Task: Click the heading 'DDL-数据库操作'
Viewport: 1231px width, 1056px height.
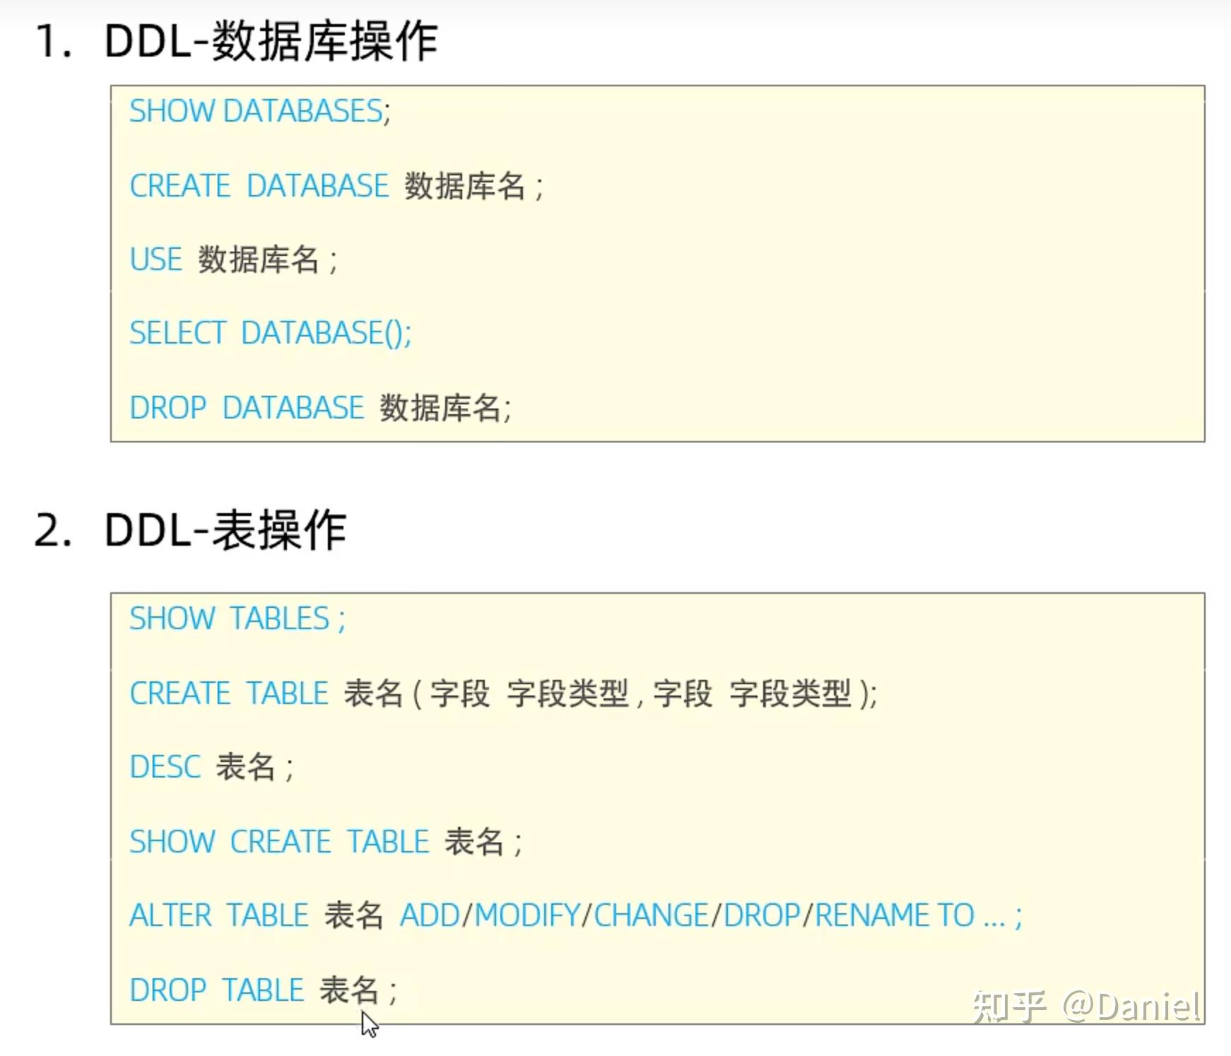Action: (271, 41)
